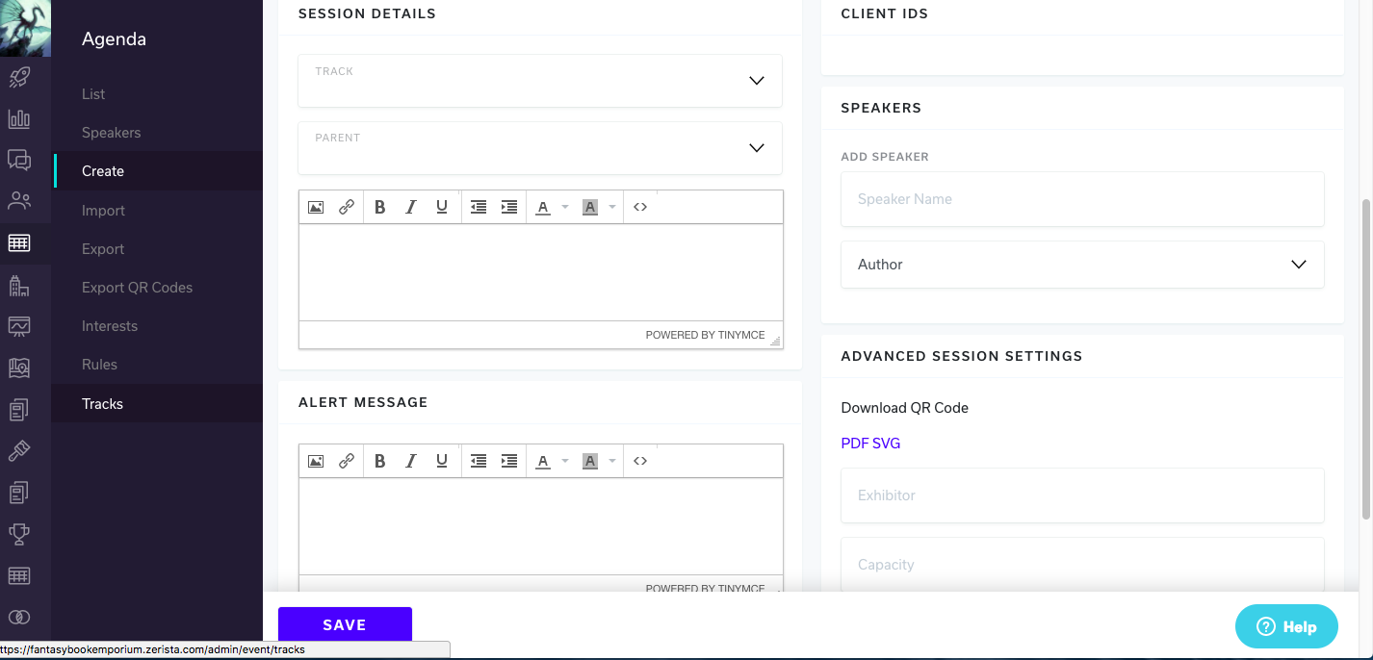Open background color dropdown in Session Details editor

click(612, 207)
